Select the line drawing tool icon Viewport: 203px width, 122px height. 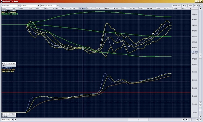coord(197,6)
